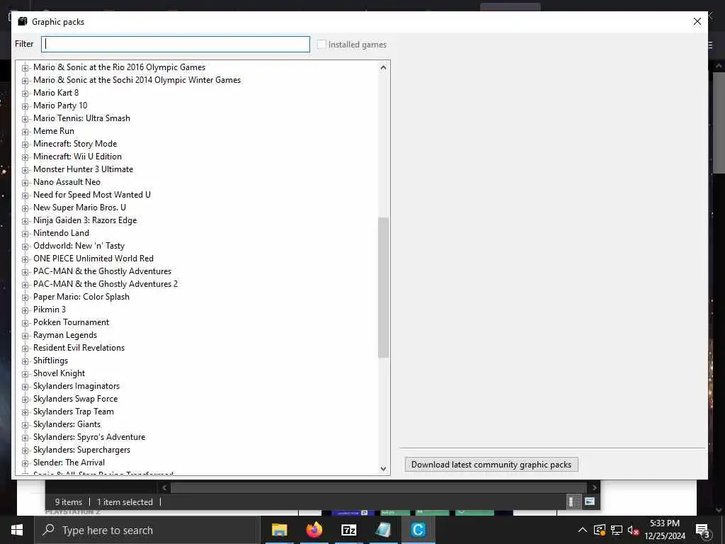This screenshot has height=544, width=725.
Task: Click the tree list scroll up arrow
Action: tap(383, 67)
